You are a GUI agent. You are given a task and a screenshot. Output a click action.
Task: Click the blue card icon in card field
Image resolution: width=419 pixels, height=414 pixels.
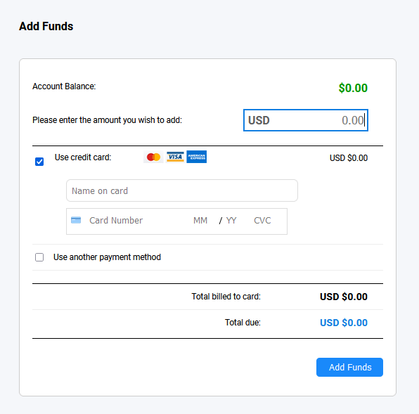pos(76,220)
